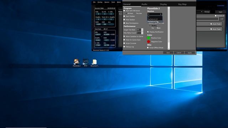Open the dropdown next to the Manage button

202,12
